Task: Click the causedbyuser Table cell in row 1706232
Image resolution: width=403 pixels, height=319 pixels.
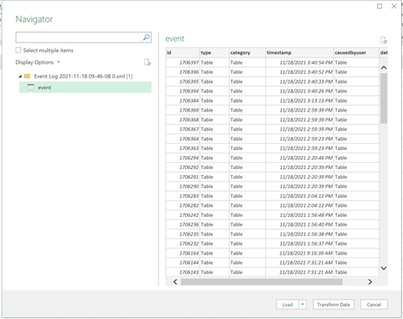Action: [356, 243]
